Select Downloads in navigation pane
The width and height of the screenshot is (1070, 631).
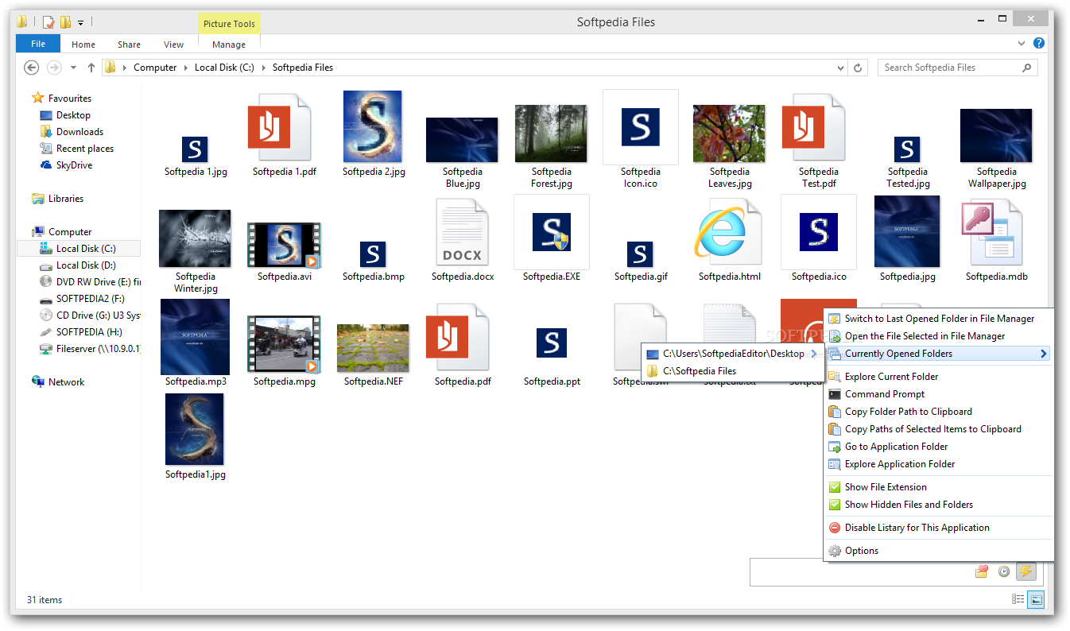pyautogui.click(x=79, y=132)
